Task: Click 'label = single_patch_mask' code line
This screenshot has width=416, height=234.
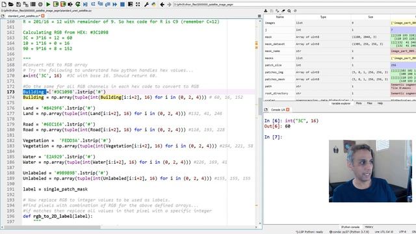Action: point(55,189)
